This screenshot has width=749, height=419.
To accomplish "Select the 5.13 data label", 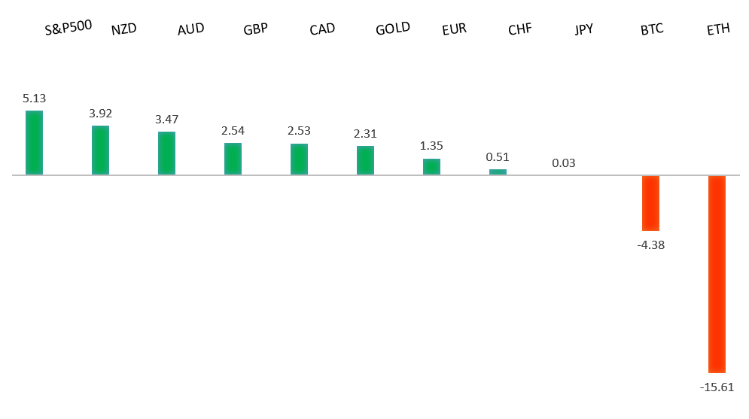I will [34, 99].
